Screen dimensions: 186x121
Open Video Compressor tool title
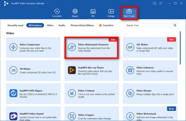point(30,44)
